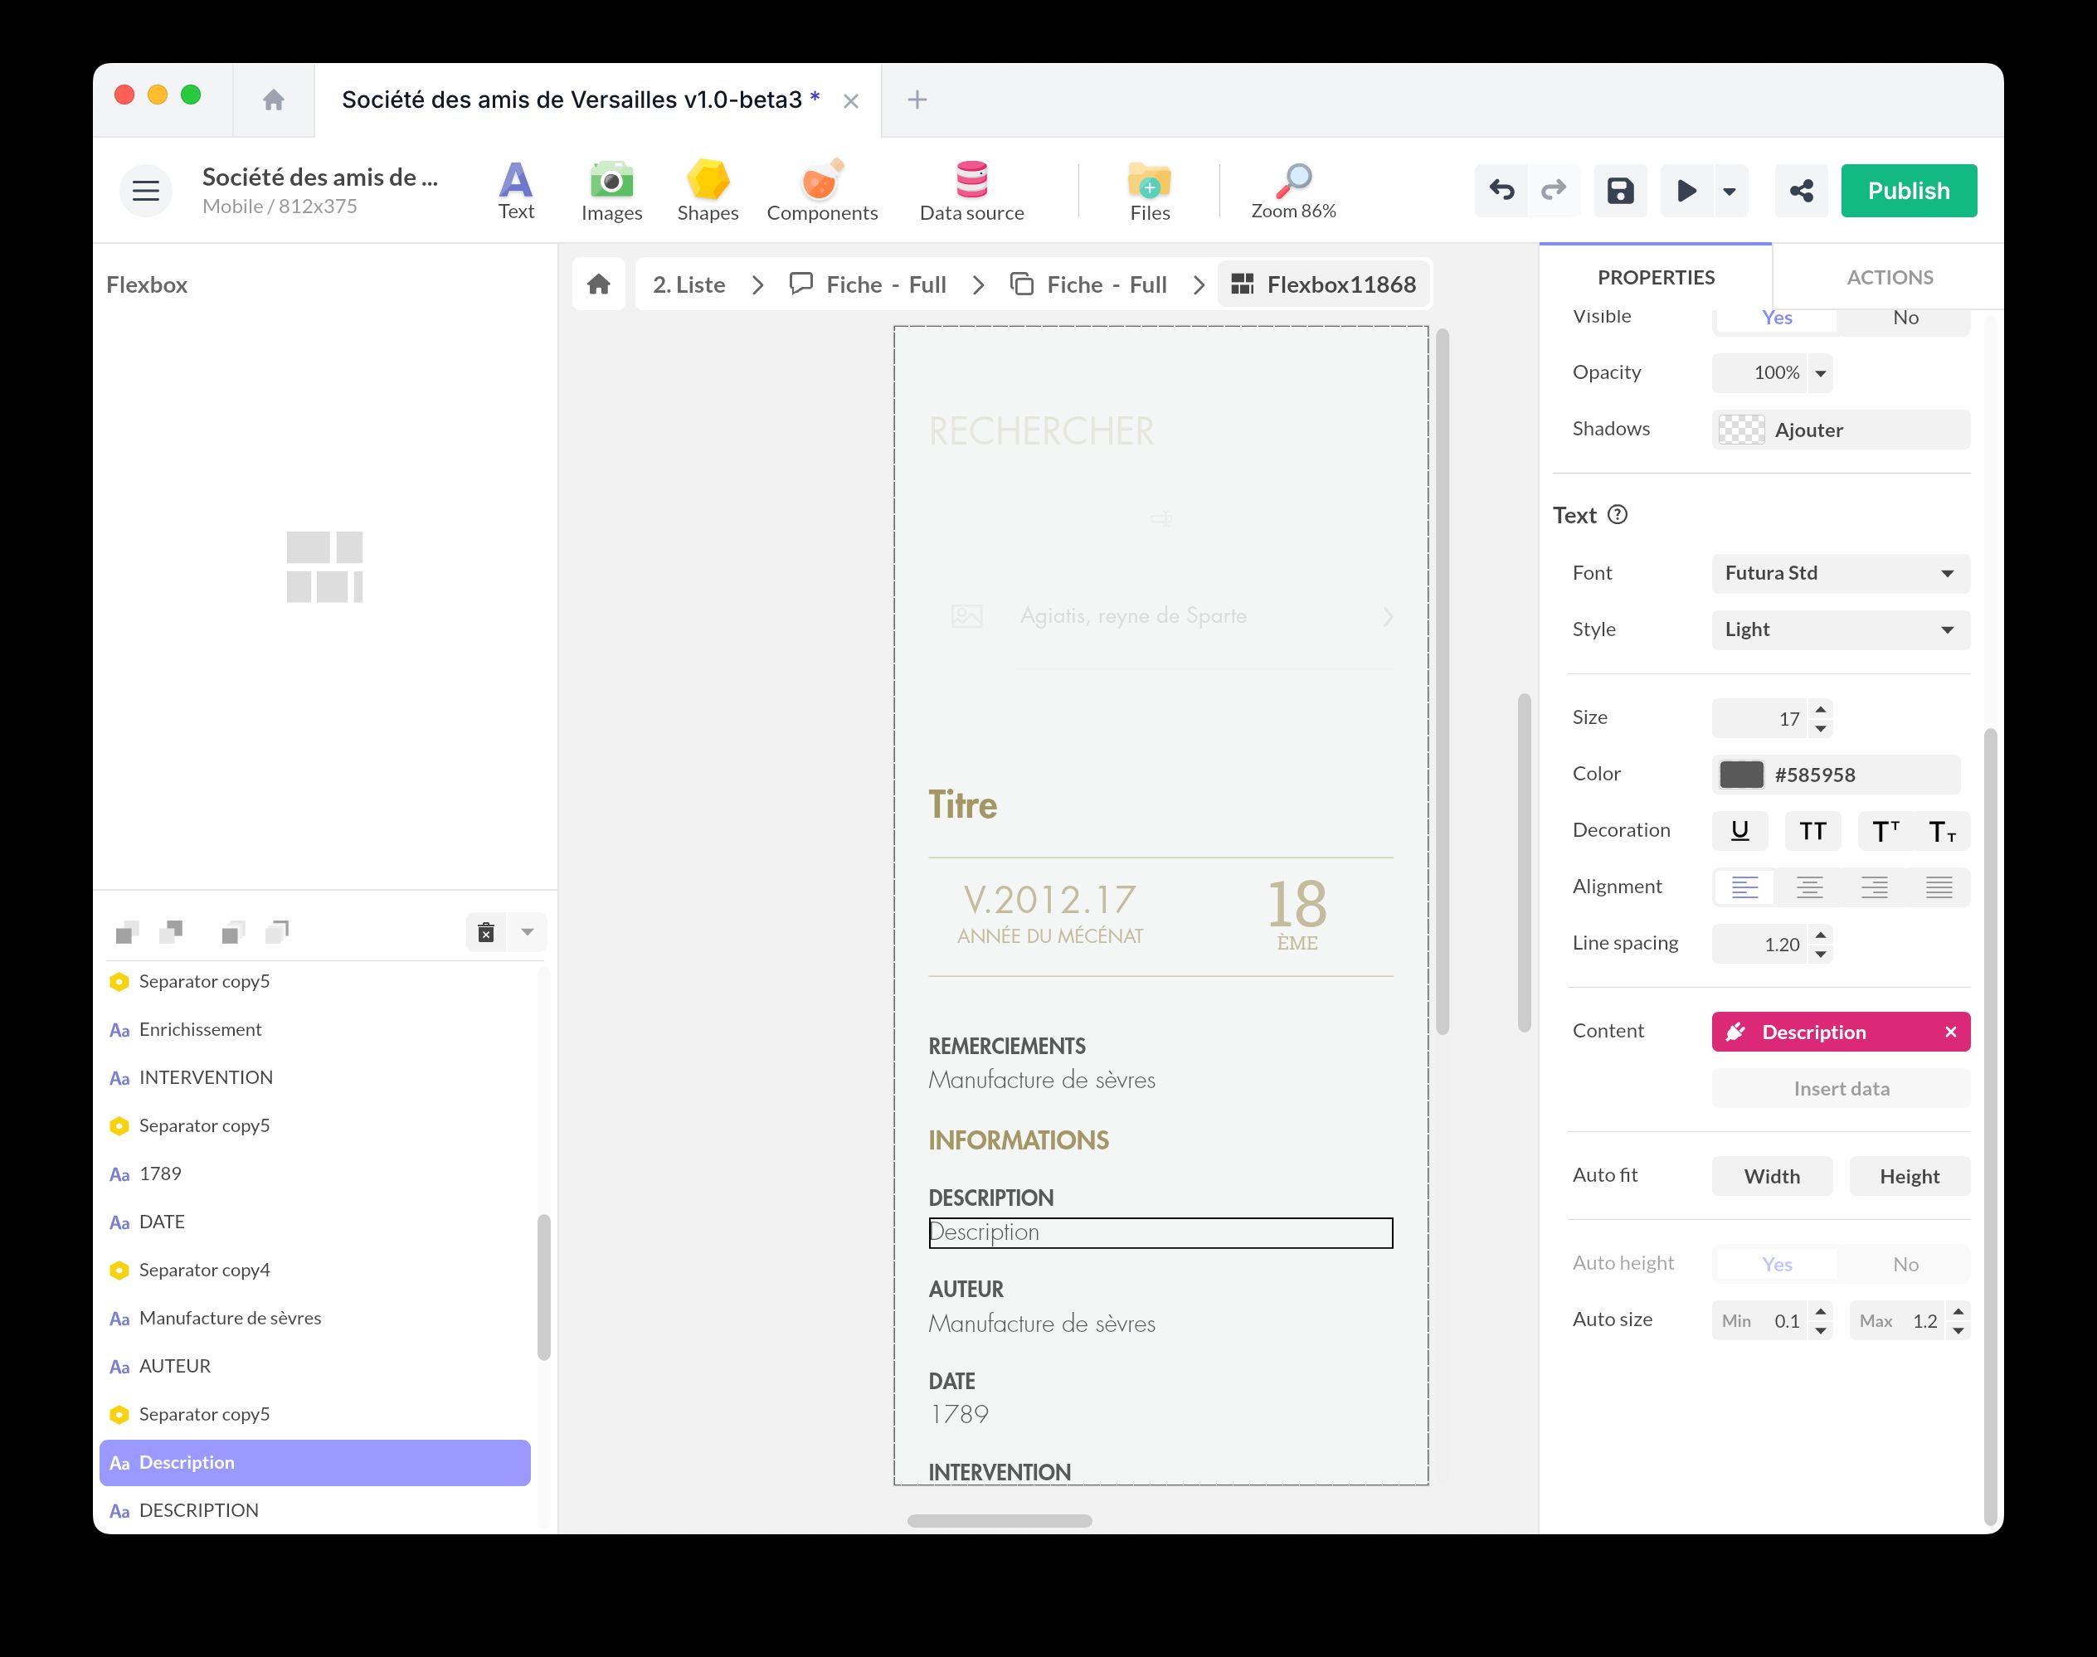Select the Text tool in the toolbar
This screenshot has width=2097, height=1657.
pos(515,190)
